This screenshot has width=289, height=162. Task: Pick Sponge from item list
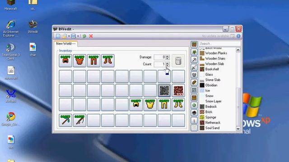click(218, 117)
